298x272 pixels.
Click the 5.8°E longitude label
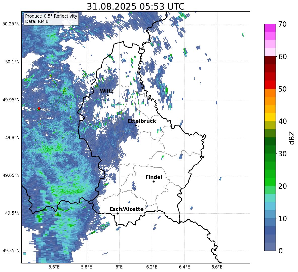(87, 267)
